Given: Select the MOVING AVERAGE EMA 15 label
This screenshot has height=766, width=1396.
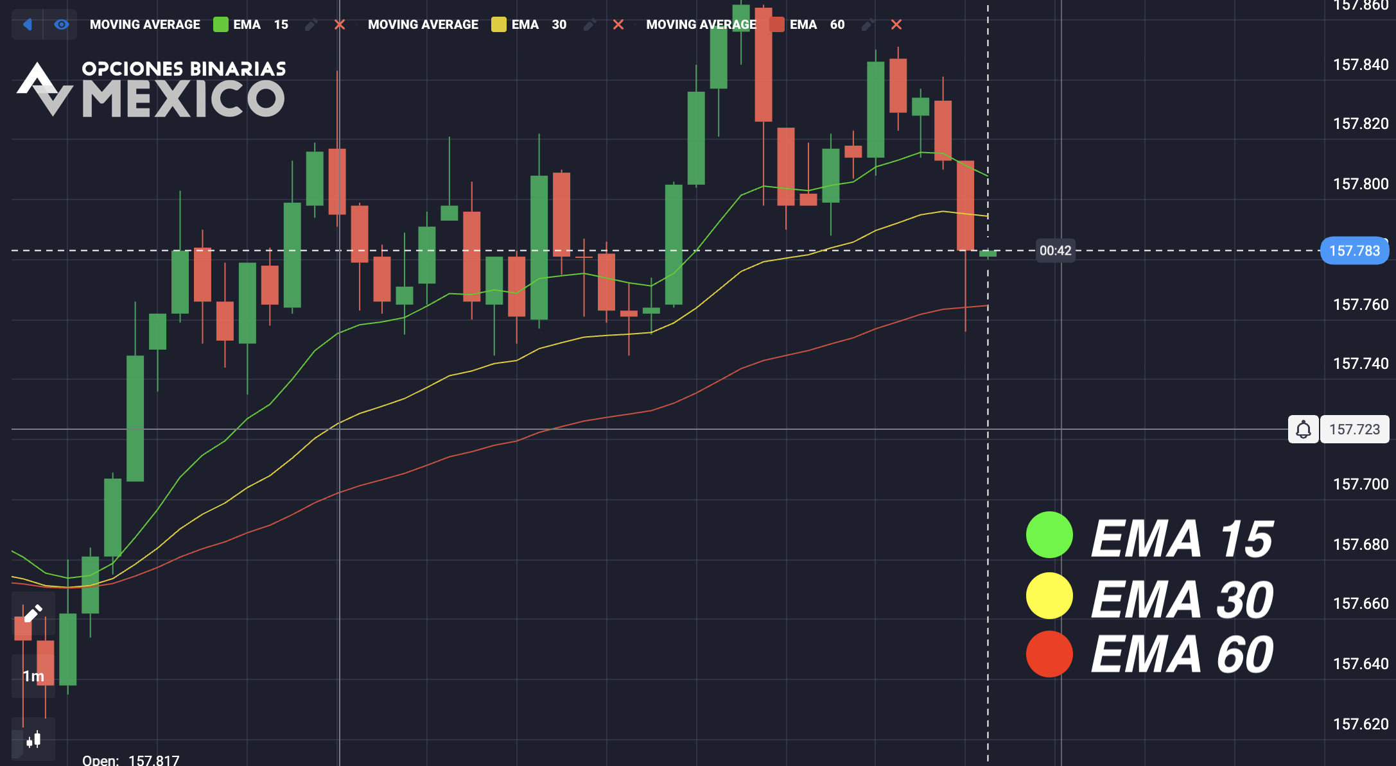Looking at the screenshot, I should tap(189, 24).
